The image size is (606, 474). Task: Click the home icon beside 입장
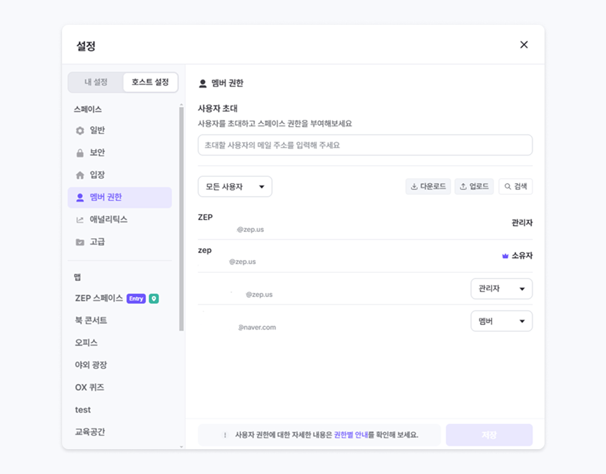(x=79, y=176)
